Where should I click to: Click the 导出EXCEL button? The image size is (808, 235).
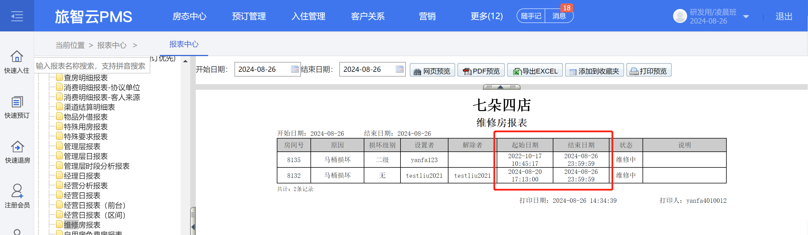point(535,70)
